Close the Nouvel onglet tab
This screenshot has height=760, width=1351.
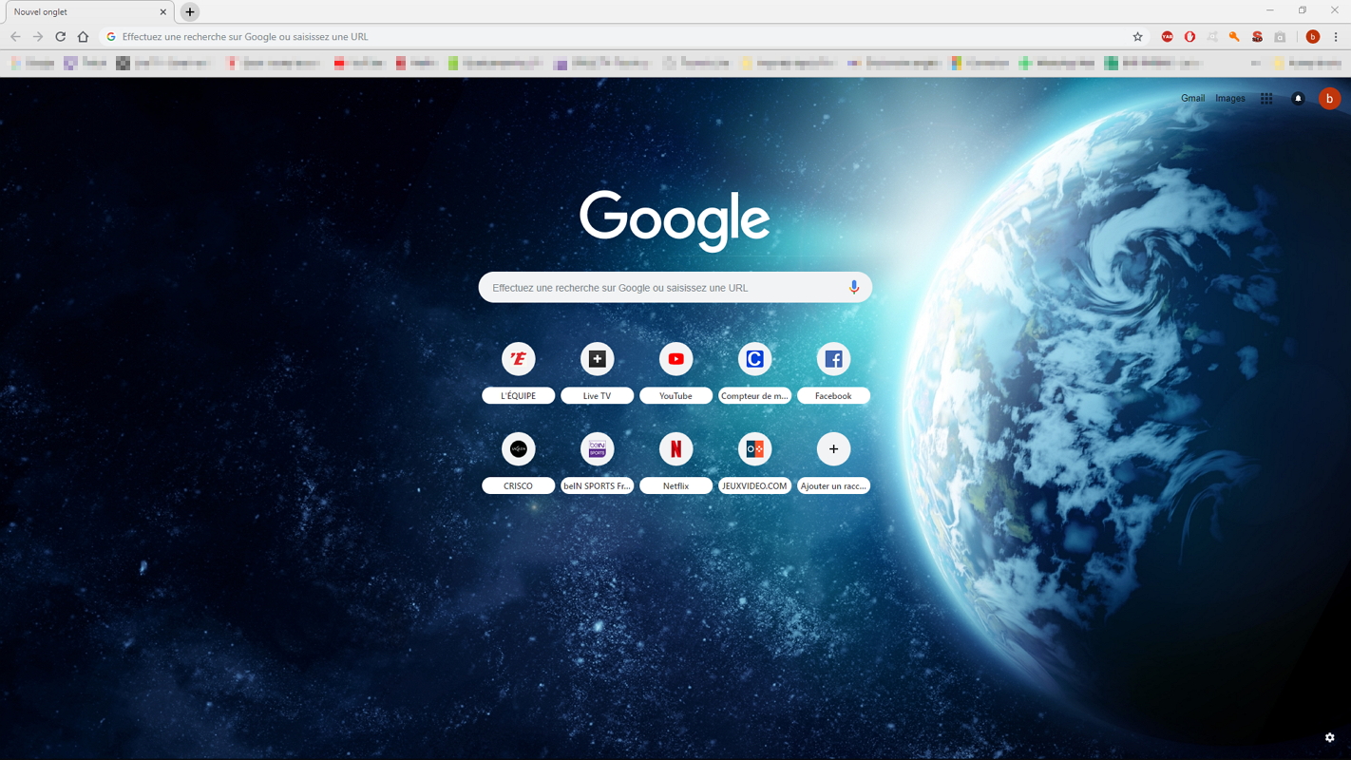162,12
